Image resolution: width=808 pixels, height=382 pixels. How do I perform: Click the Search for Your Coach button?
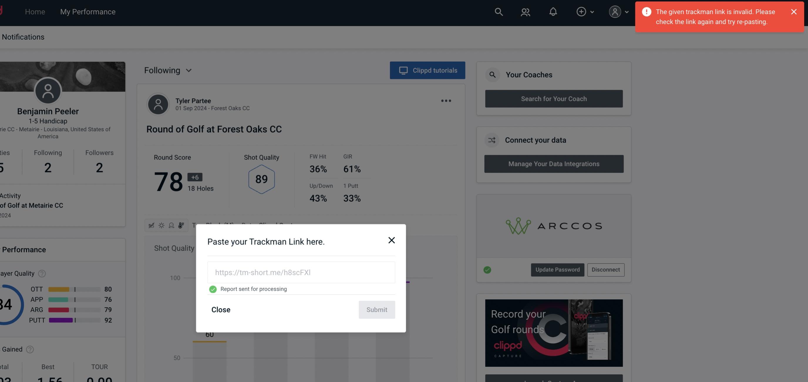point(554,98)
